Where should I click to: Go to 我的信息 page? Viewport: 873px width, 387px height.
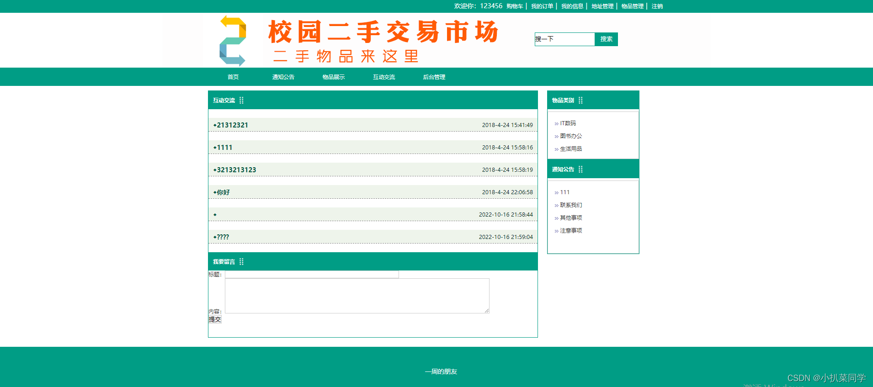(572, 6)
